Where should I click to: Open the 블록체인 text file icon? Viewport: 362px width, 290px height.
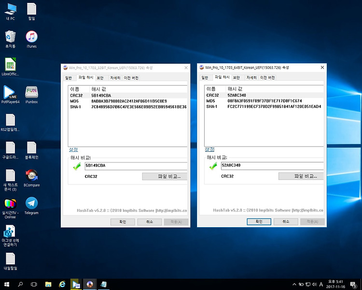[32, 150]
